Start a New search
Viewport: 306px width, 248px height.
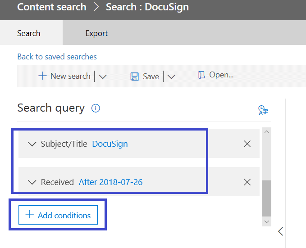70,76
